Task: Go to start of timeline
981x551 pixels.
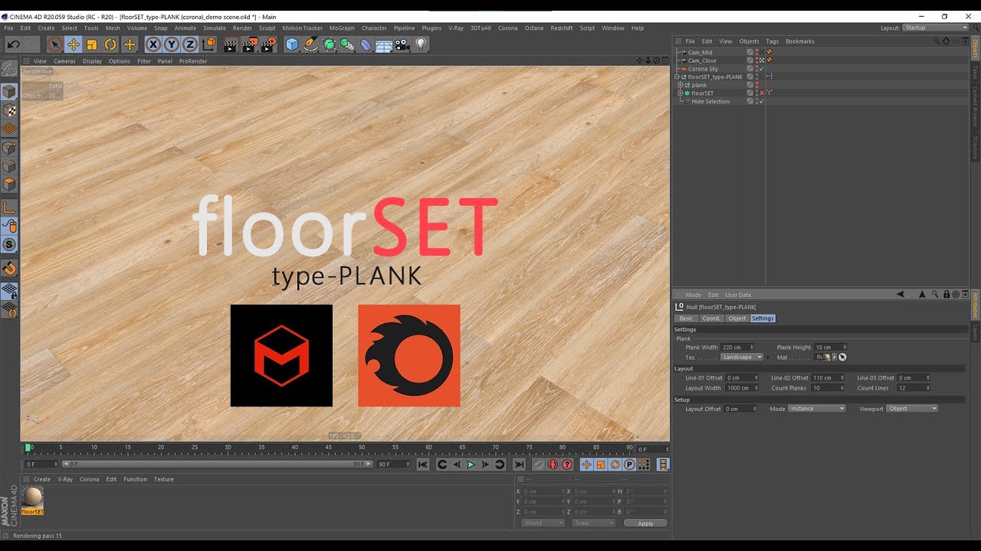Action: pyautogui.click(x=422, y=465)
